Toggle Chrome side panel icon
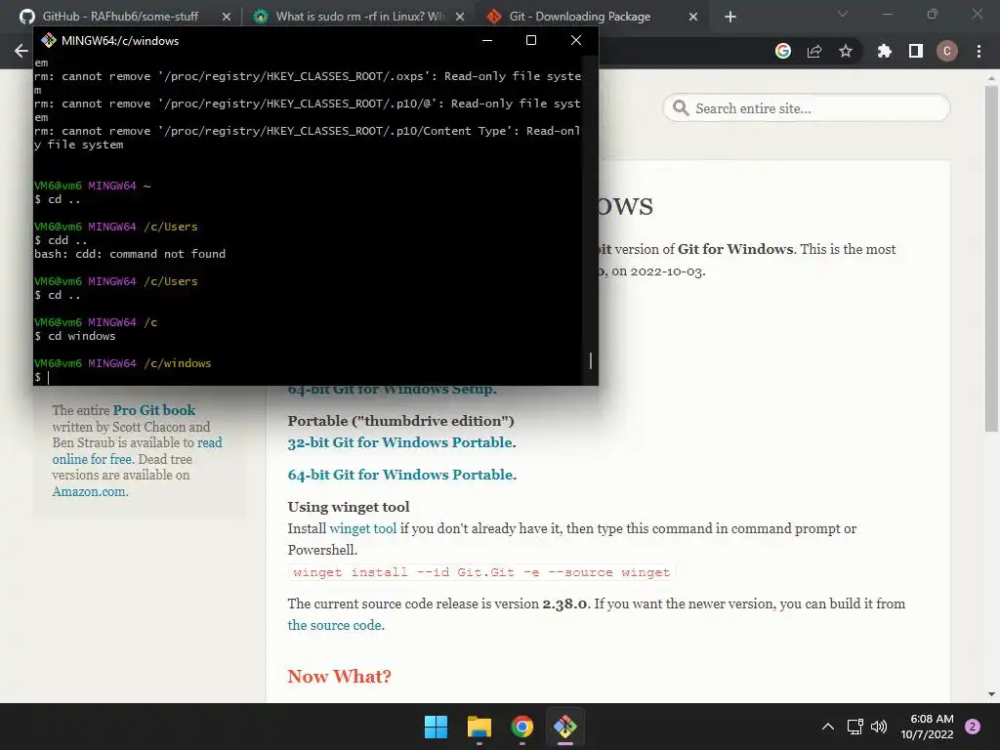Screen dimensions: 1000x750 click(x=916, y=51)
